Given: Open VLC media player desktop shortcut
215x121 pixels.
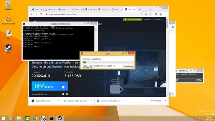Looking at the screenshot, I should pos(8,20).
